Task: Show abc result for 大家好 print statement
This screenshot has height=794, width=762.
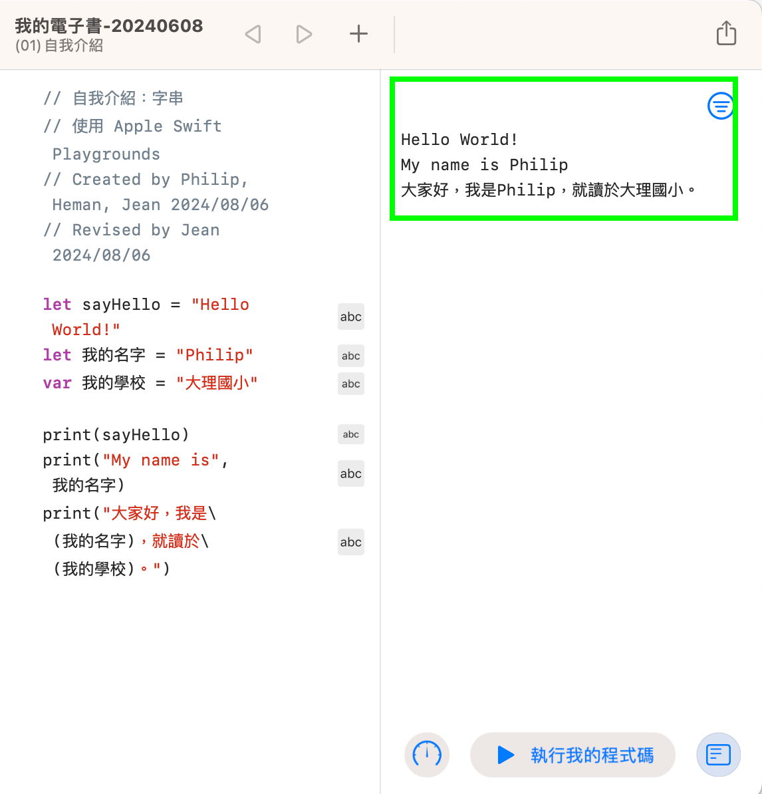Action: pyautogui.click(x=350, y=542)
